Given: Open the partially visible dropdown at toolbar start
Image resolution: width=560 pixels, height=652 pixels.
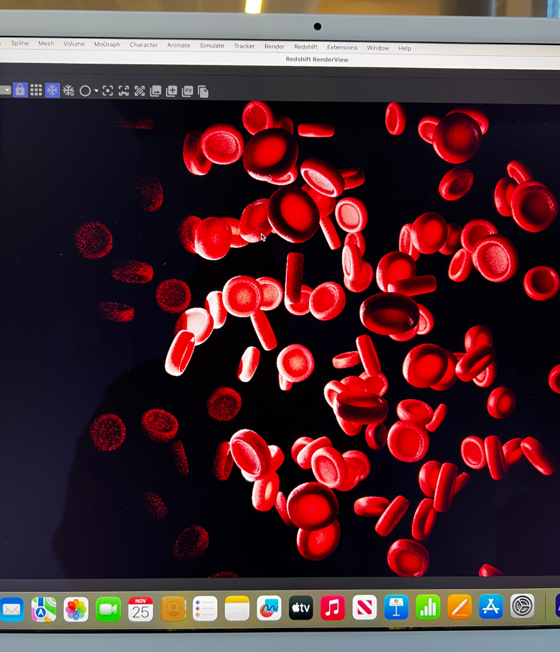Looking at the screenshot, I should point(5,90).
